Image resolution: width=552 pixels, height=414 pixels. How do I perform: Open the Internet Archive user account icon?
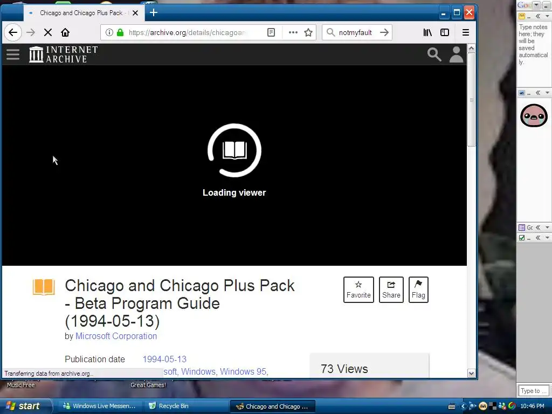coord(456,54)
